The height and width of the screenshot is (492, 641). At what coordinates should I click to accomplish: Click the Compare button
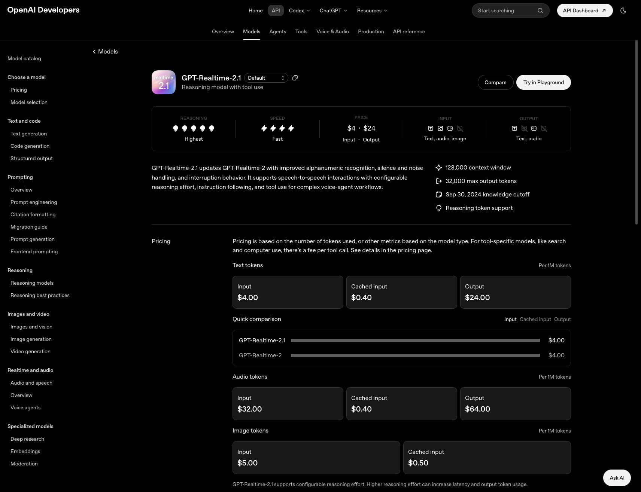point(495,82)
